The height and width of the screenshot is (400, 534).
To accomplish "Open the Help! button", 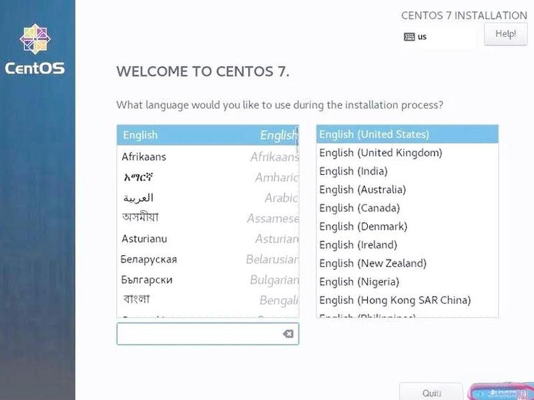I will pyautogui.click(x=505, y=34).
